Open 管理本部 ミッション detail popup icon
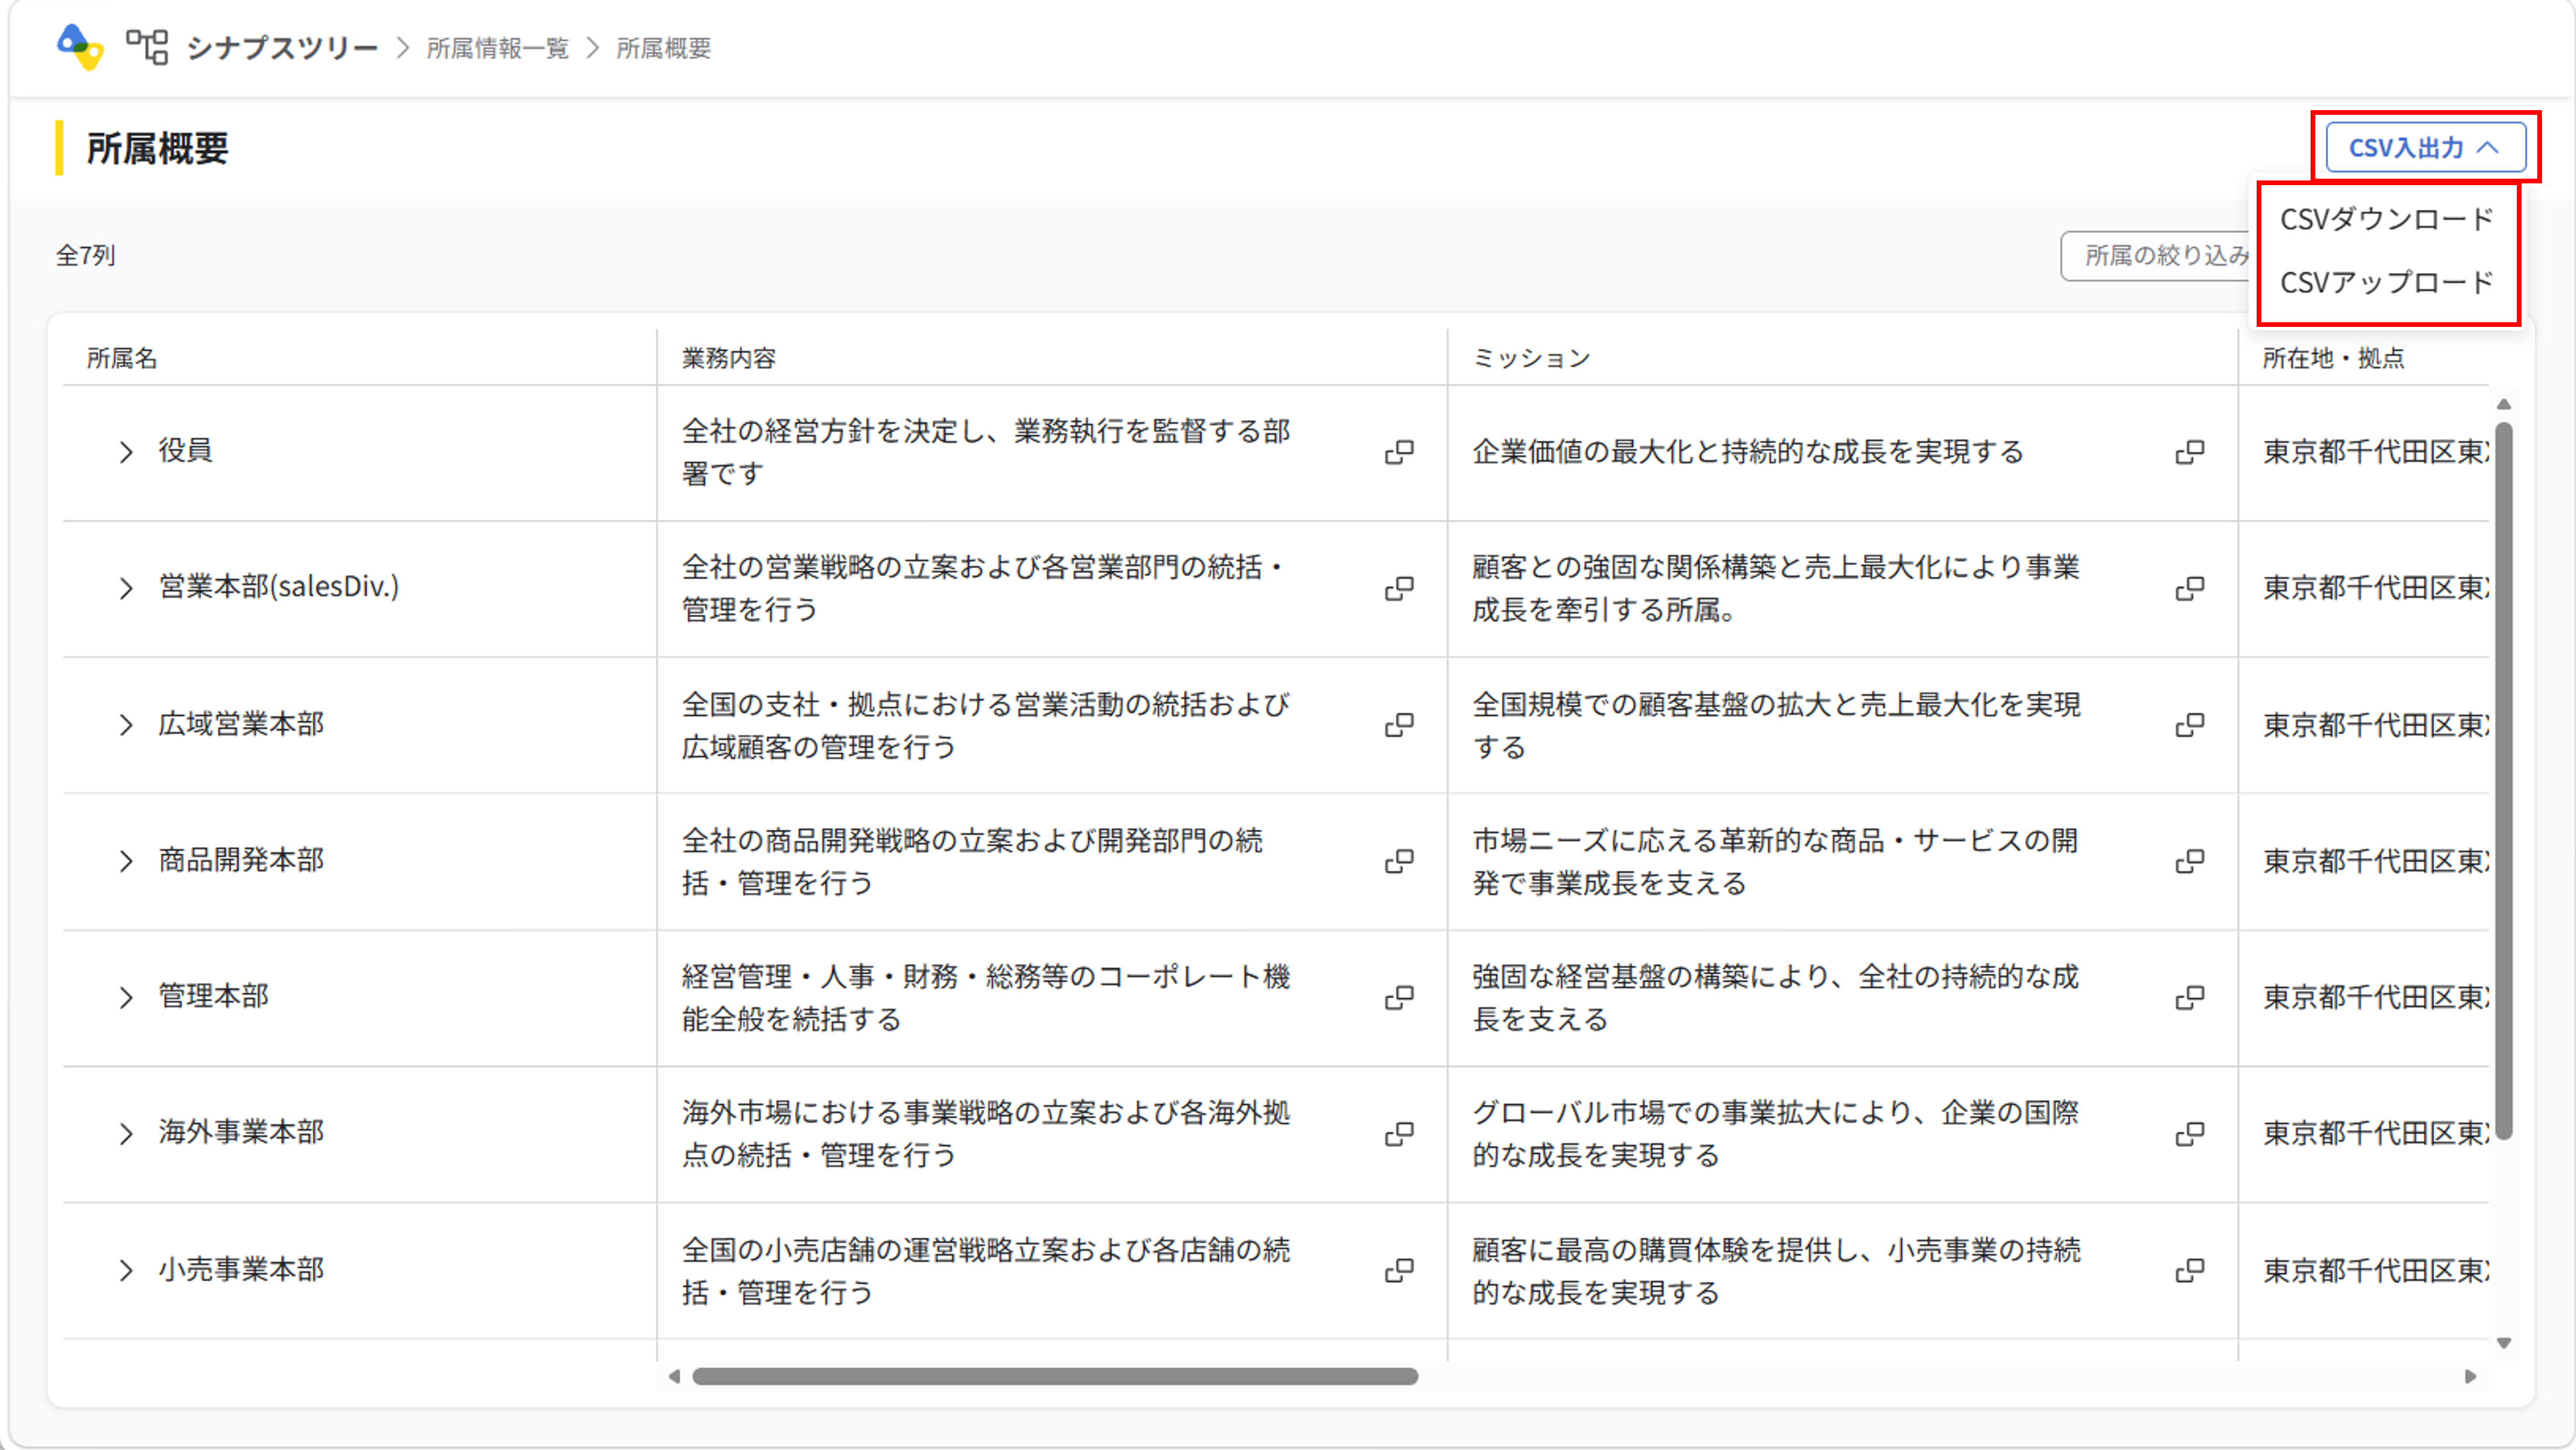Viewport: 2576px width, 1450px height. click(x=2190, y=997)
